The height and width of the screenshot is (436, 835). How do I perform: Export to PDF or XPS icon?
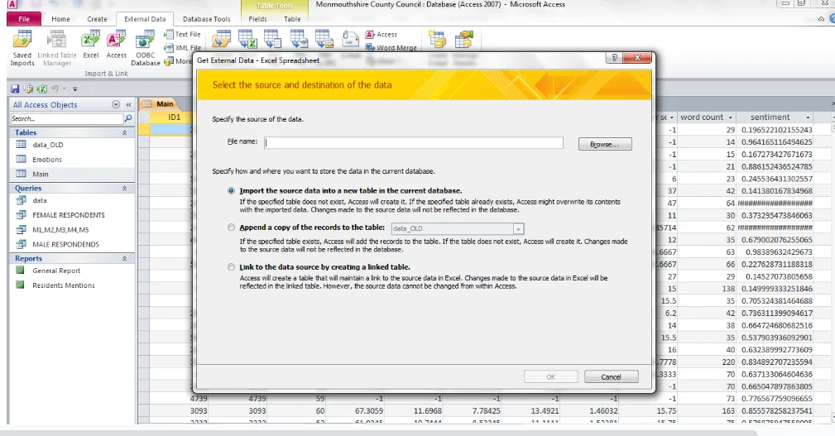tap(324, 40)
